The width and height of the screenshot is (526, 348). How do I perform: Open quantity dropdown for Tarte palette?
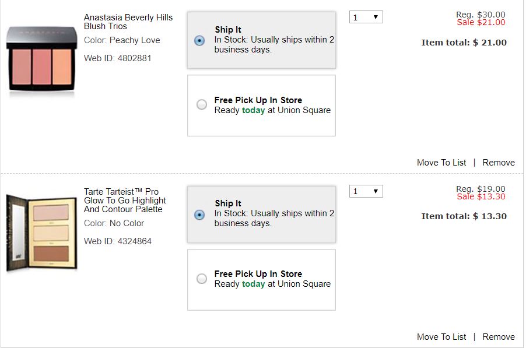(x=366, y=191)
